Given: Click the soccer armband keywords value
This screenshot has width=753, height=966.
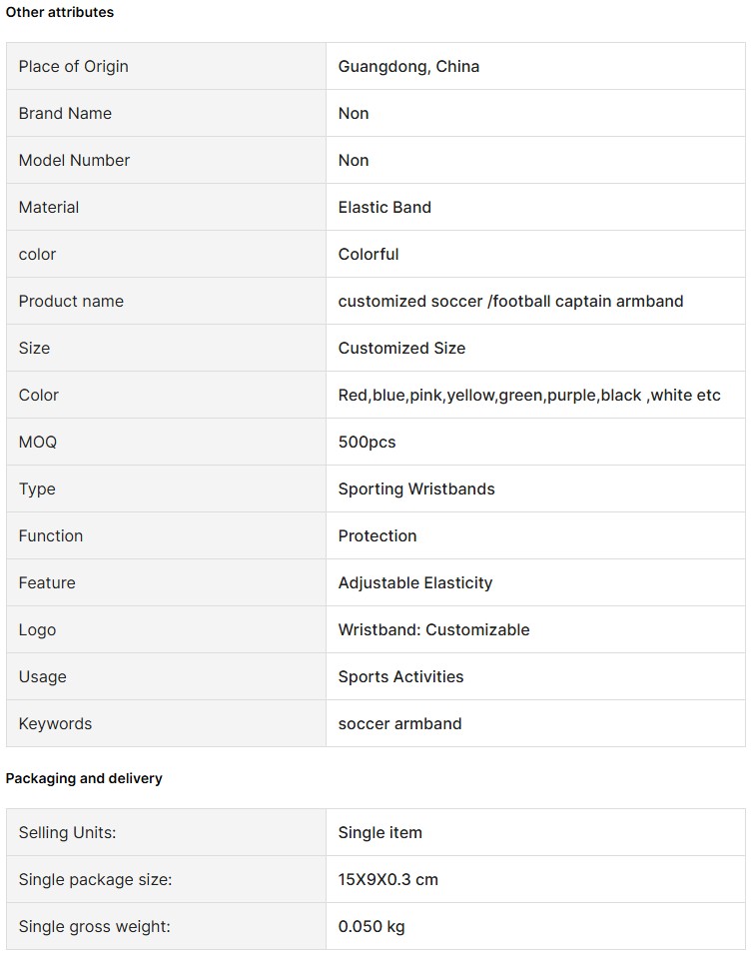Looking at the screenshot, I should [x=399, y=724].
